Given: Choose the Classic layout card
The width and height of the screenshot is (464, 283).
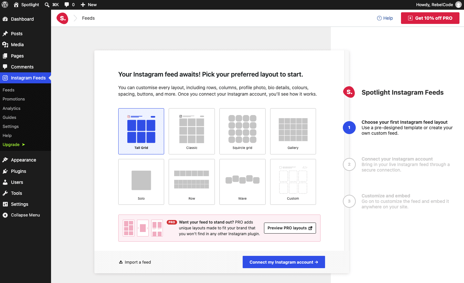Looking at the screenshot, I should (x=192, y=131).
